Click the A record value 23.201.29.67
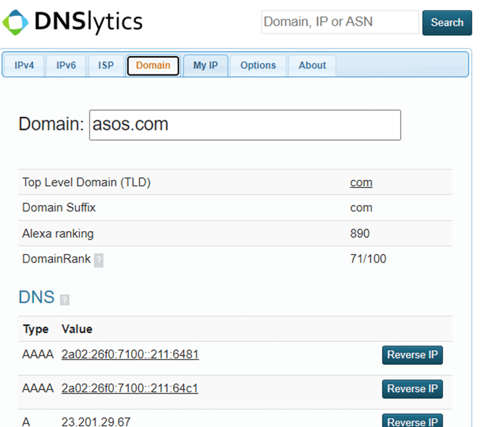The image size is (484, 427). [x=96, y=422]
